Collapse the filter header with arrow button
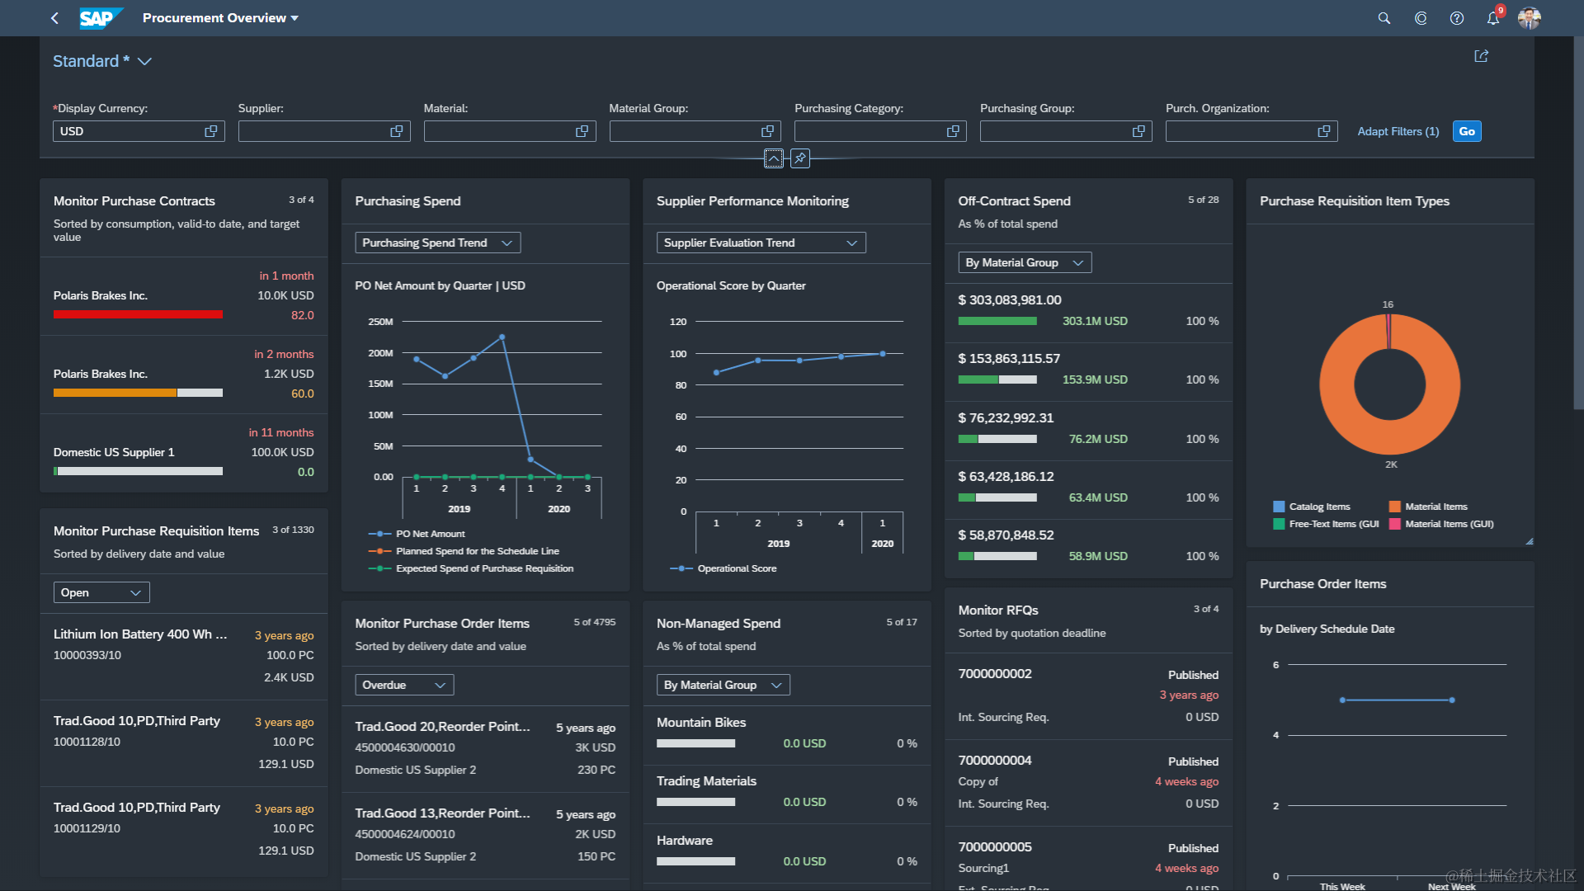 pos(773,158)
